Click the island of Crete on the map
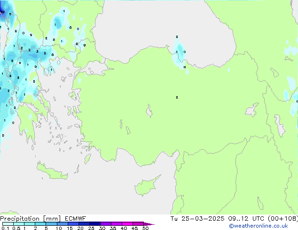Image resolution: width=298 pixels, height=230 pixels. pos(52,172)
